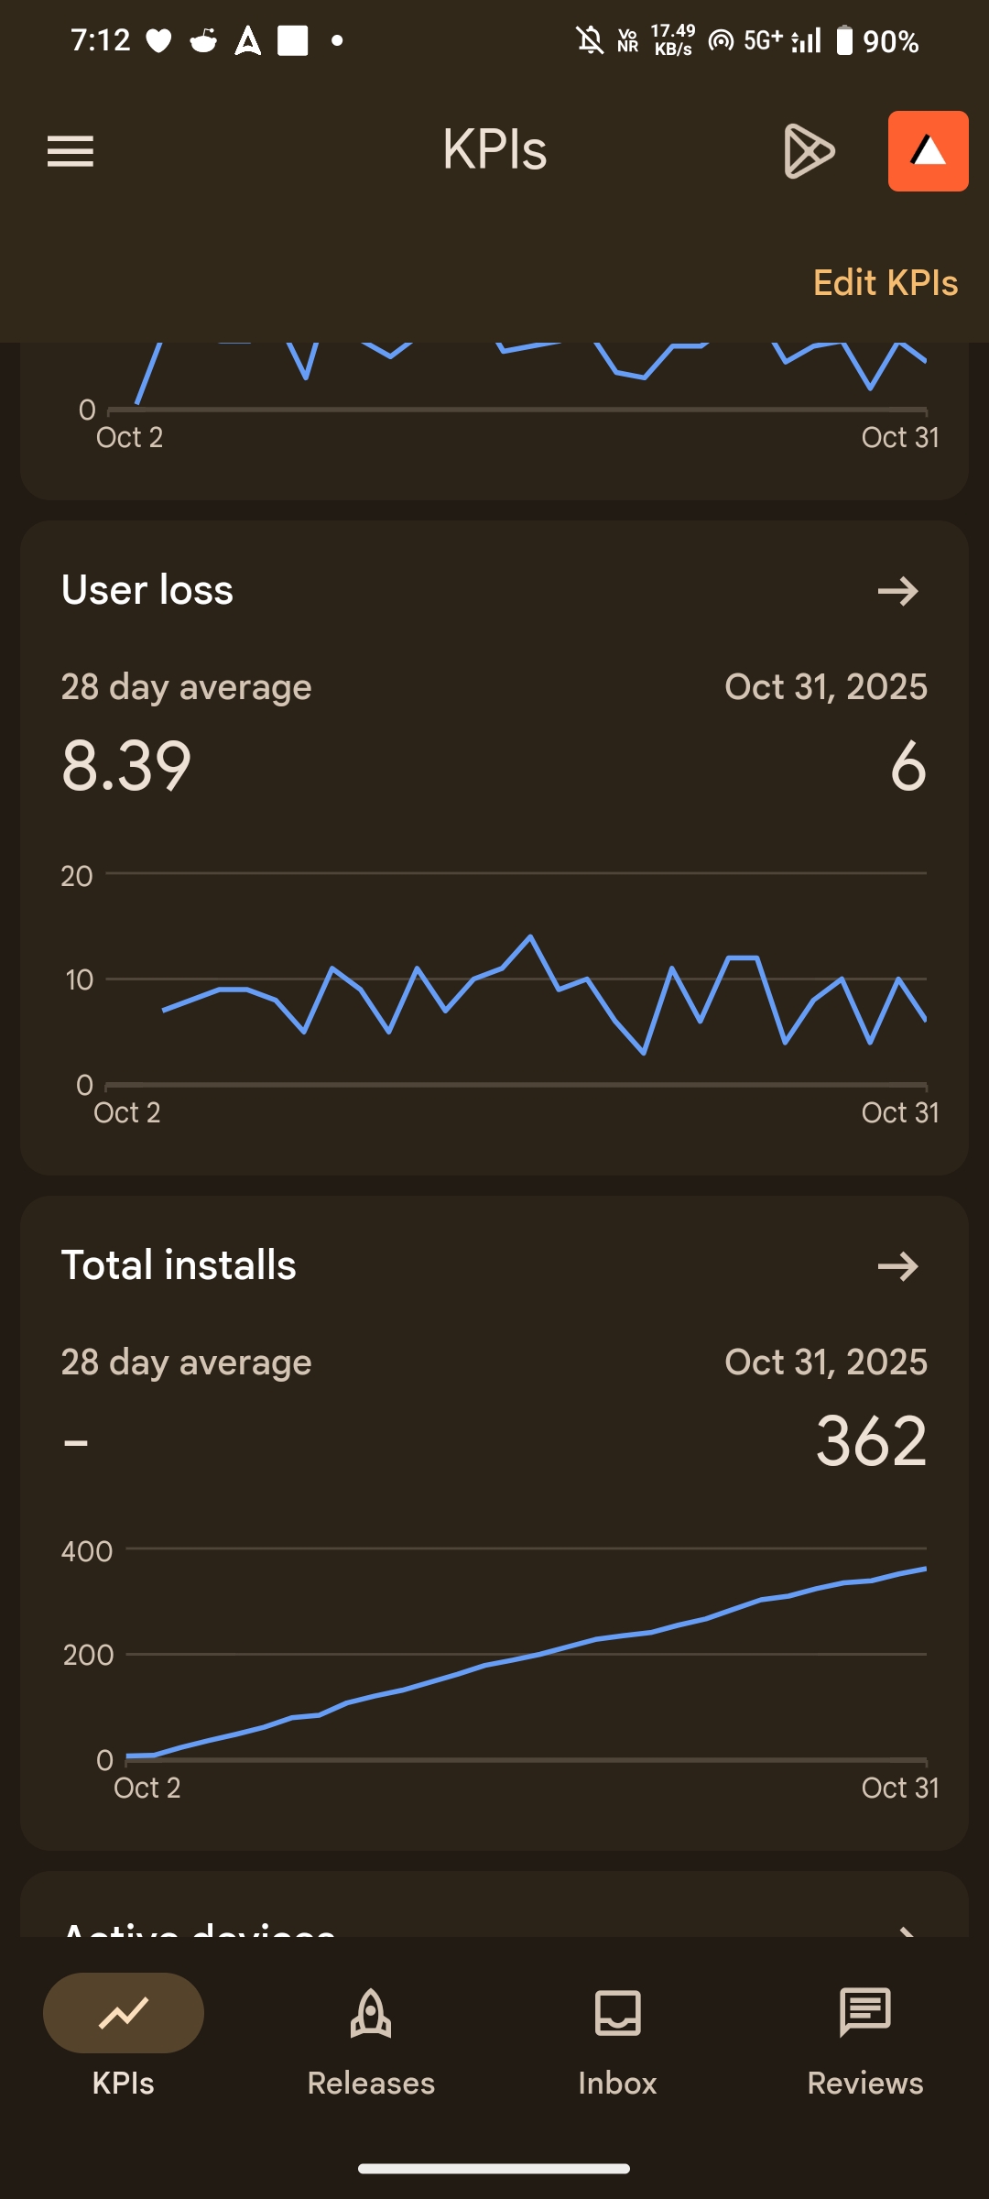
Task: Tap the battery status icon
Action: (844, 40)
